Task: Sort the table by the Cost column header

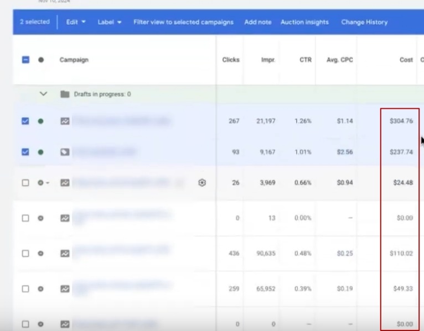Action: point(406,60)
